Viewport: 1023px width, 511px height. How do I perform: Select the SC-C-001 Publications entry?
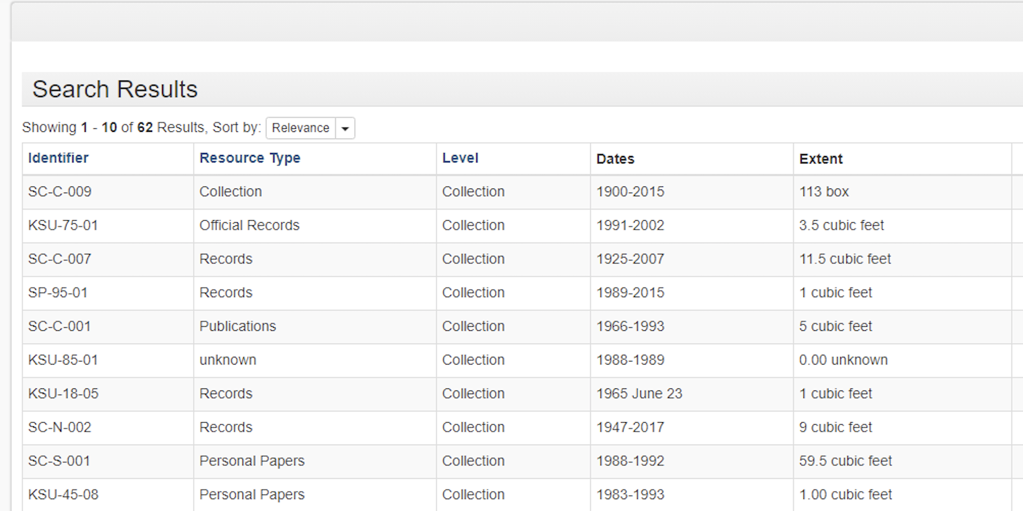[59, 326]
